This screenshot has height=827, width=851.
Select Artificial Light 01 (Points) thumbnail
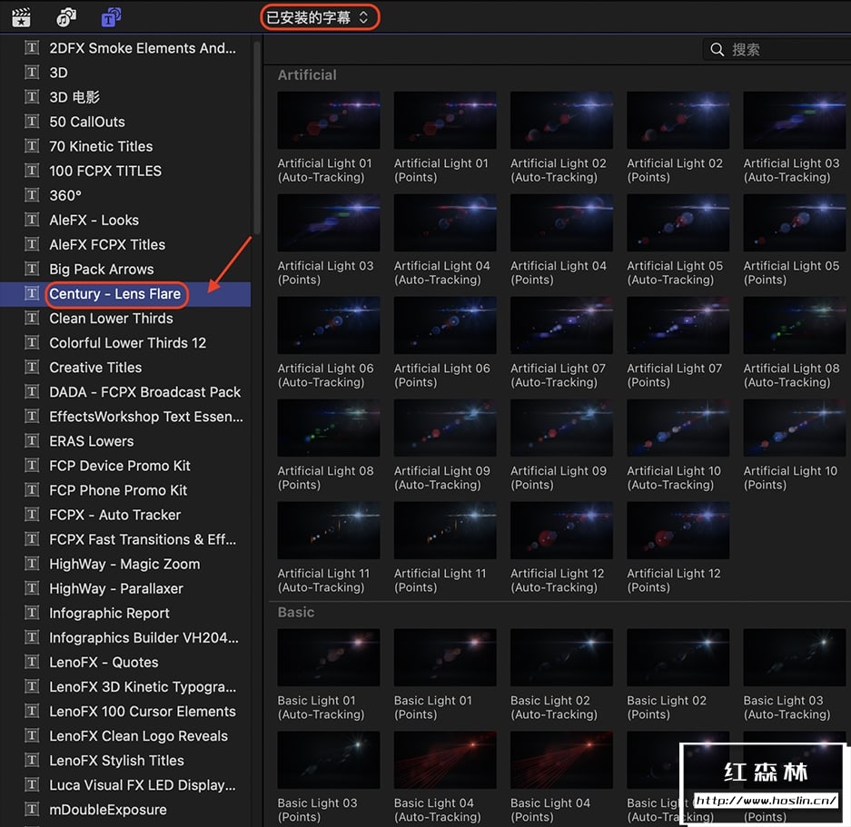[x=445, y=120]
